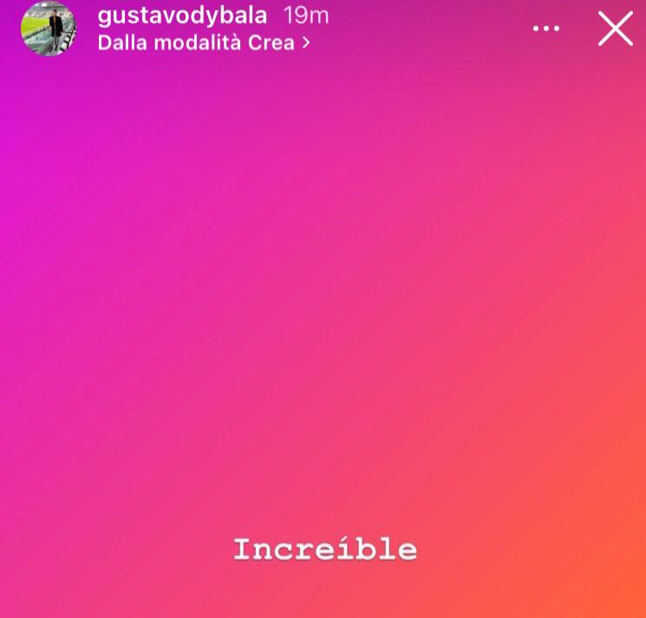
Task: Dismiss the story viewer using the X
Action: click(616, 29)
